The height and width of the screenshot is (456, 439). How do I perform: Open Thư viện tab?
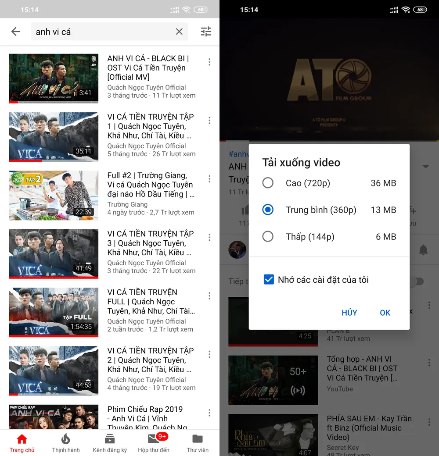point(198,443)
